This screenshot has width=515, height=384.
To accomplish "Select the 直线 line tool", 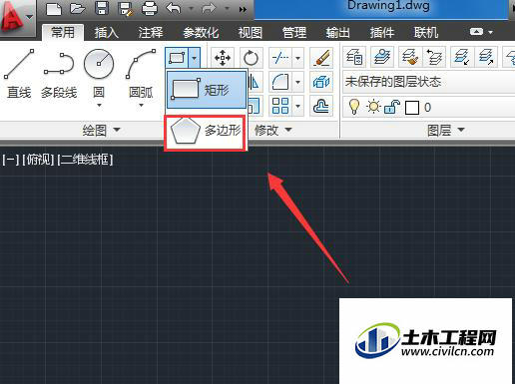I will click(x=19, y=74).
